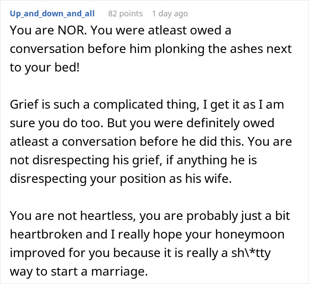Click the 82 points score label
Viewport: 309px width, 284px height.
(125, 14)
